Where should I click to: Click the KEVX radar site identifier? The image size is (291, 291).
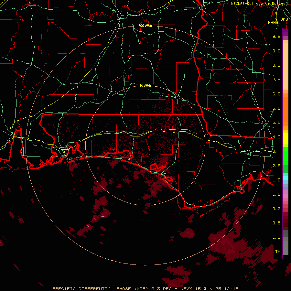[x=186, y=289]
